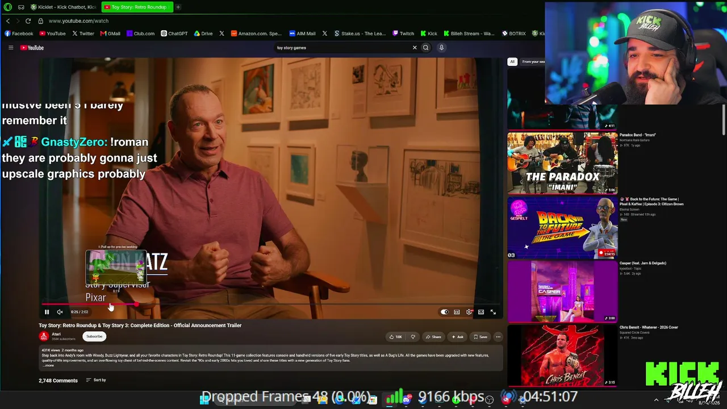Open the comments Sort by menu
This screenshot has width=727, height=409.
(96, 380)
